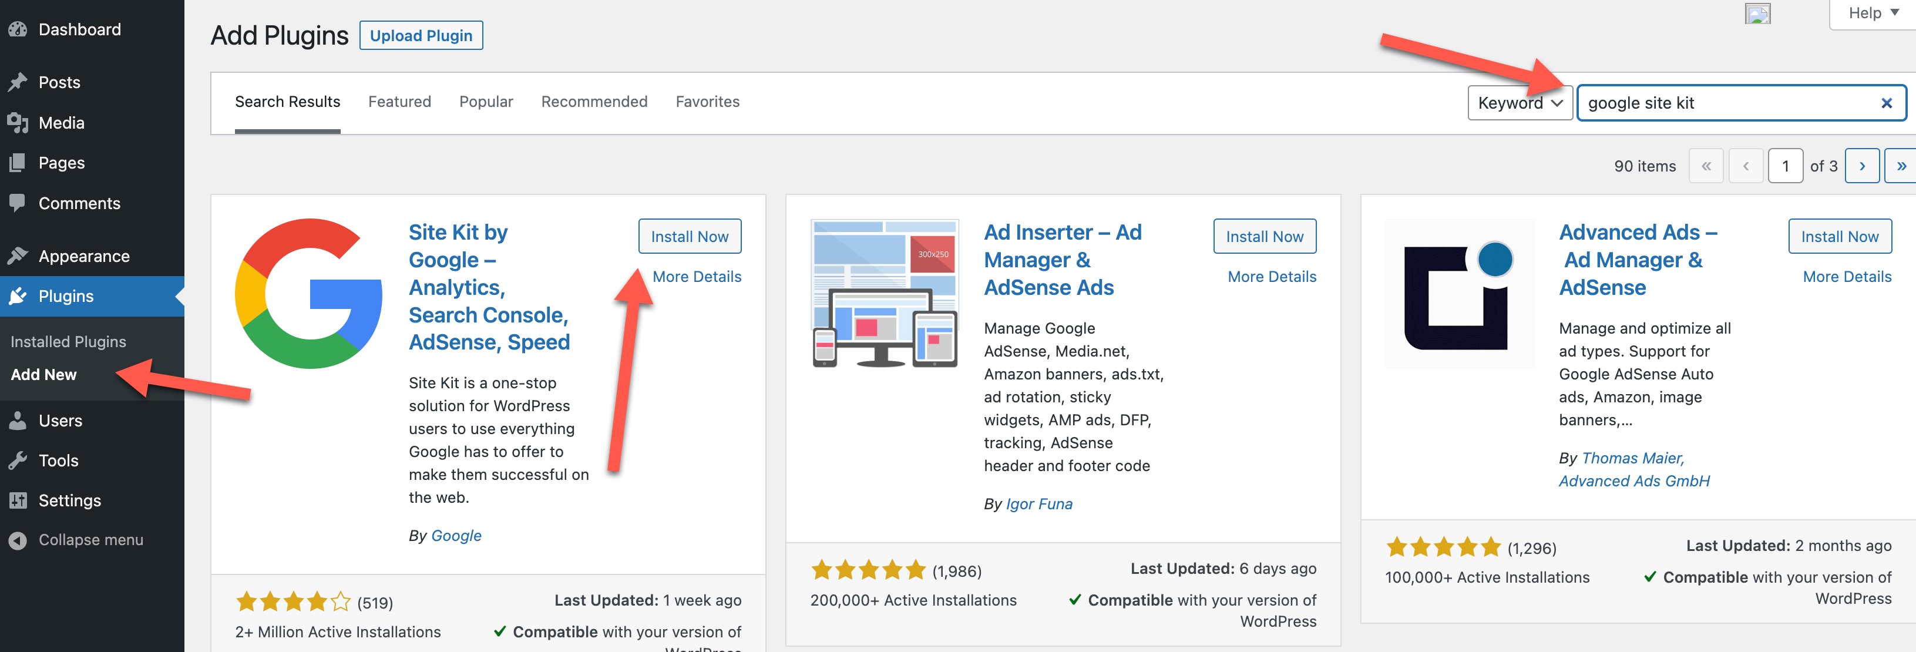Go to last page of results
Screen dimensions: 1916x652
click(1901, 166)
